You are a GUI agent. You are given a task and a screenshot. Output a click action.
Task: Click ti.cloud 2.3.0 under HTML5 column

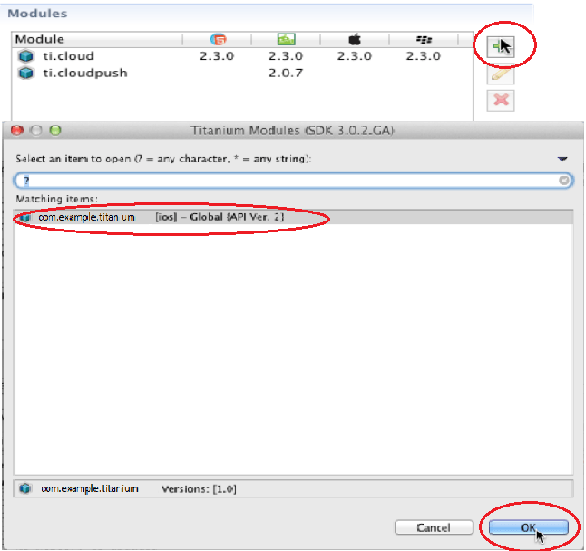pyautogui.click(x=217, y=56)
